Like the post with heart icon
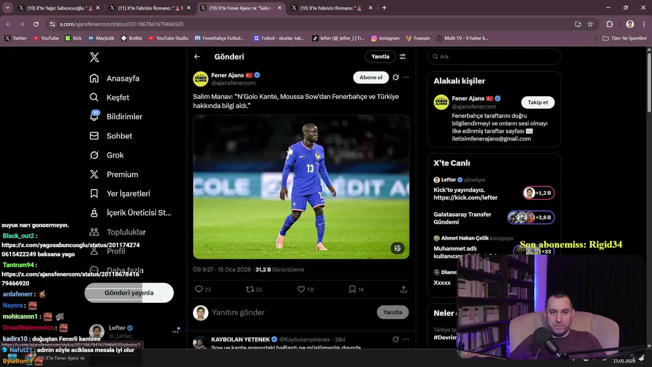652x367 pixels. point(306,289)
